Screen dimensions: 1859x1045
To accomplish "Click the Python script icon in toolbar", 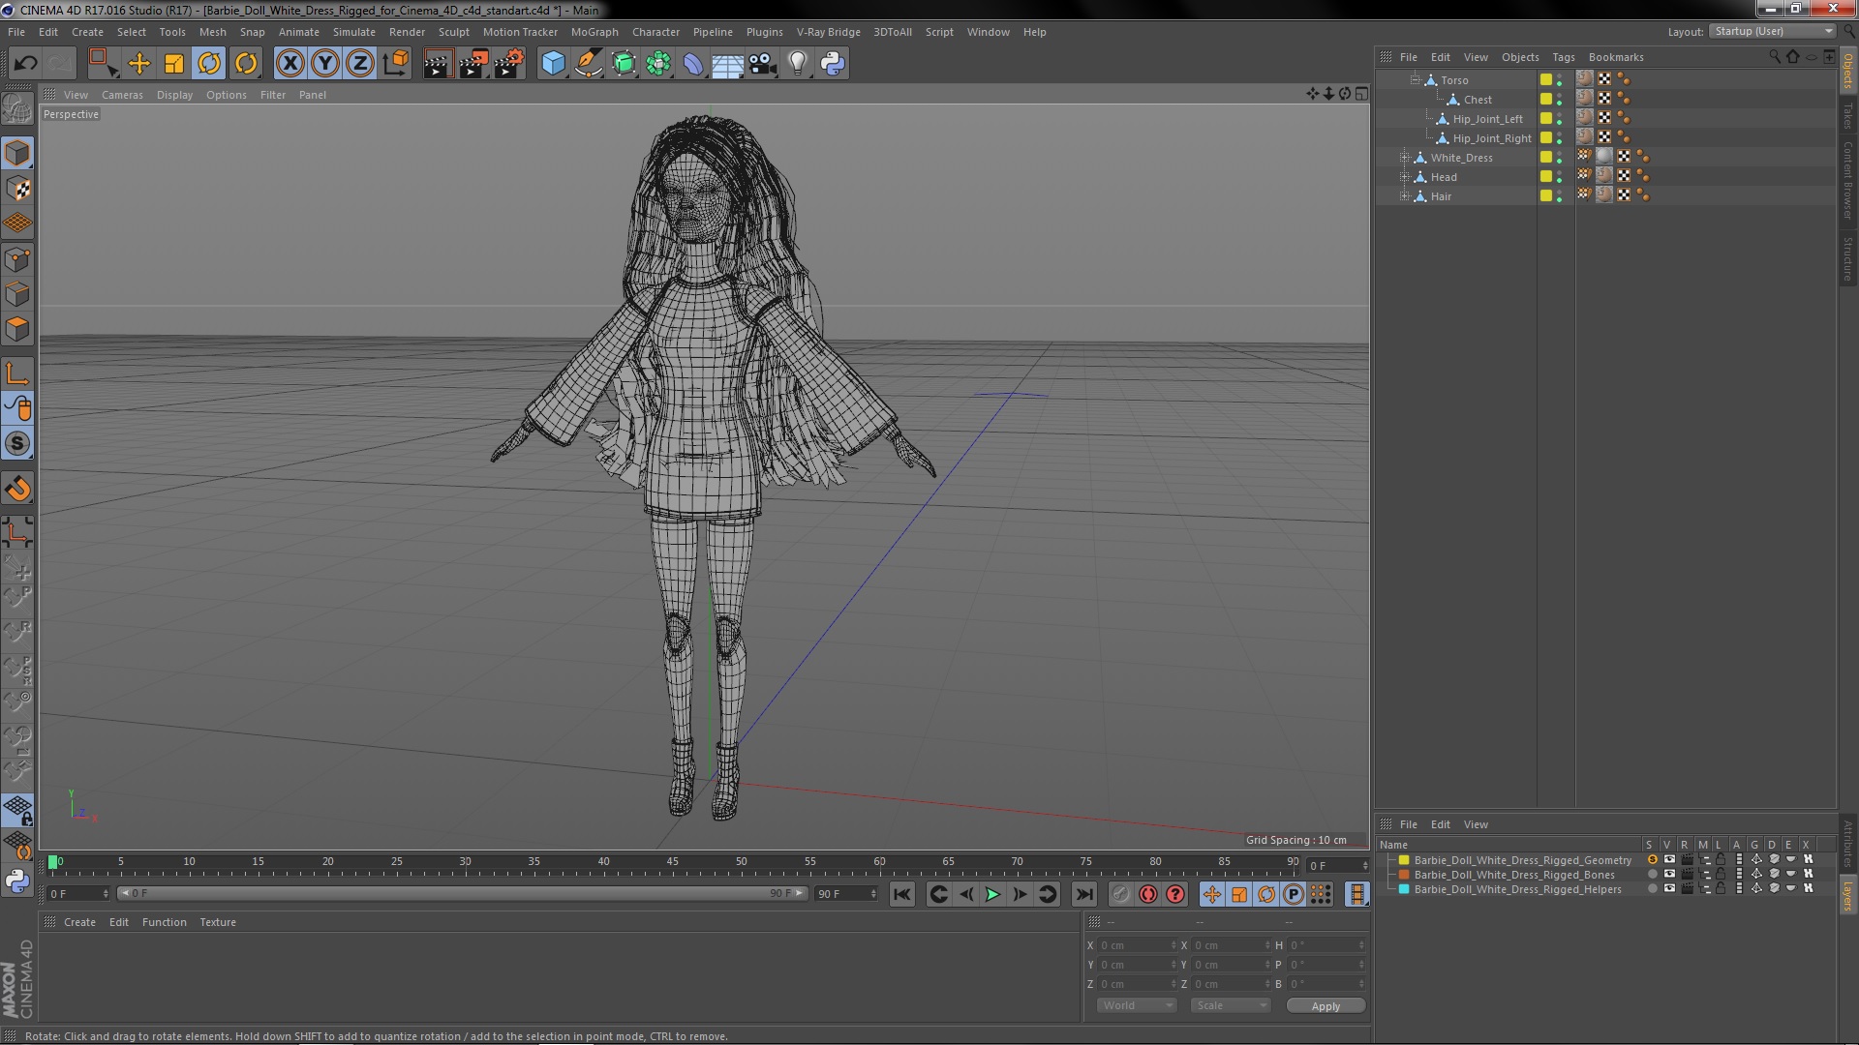I will click(x=832, y=64).
